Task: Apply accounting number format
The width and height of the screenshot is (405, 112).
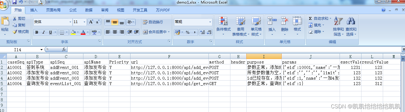Action: tap(177, 32)
